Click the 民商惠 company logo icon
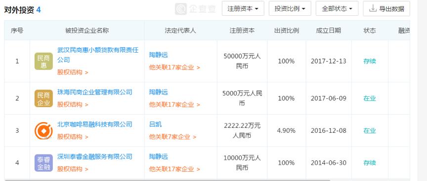This screenshot has height=181, width=427. coord(43,61)
